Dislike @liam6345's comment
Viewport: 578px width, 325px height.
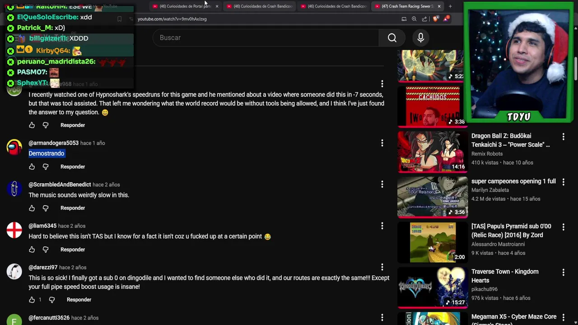tap(46, 250)
